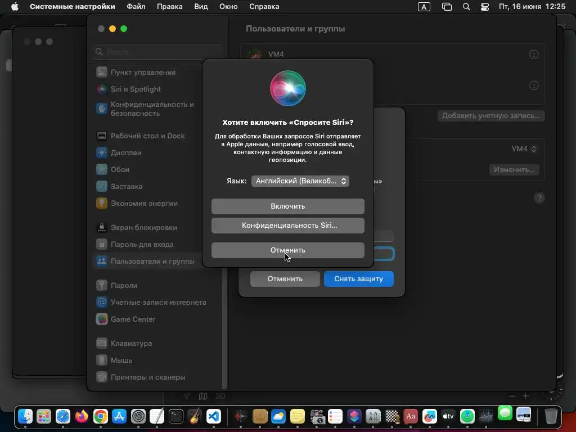576x432 pixels.
Task: Launch Chess from the Dock
Action: tap(392, 416)
